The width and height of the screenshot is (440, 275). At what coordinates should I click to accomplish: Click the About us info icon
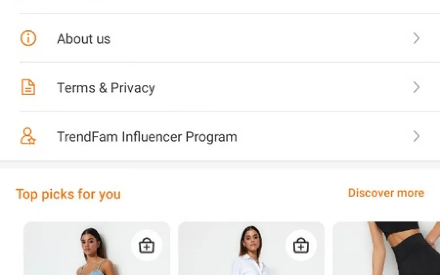point(28,38)
